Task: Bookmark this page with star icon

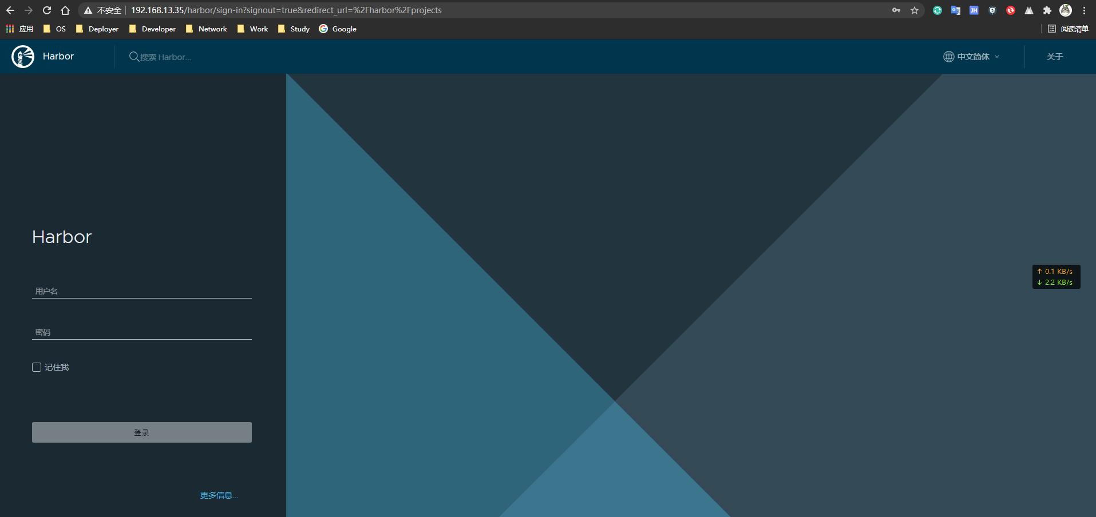Action: pyautogui.click(x=915, y=10)
